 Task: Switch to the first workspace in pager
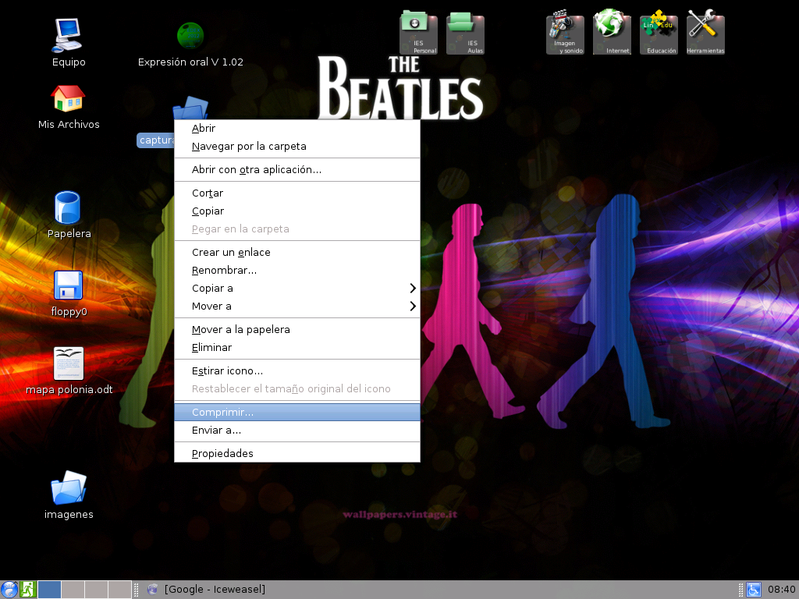click(x=49, y=590)
